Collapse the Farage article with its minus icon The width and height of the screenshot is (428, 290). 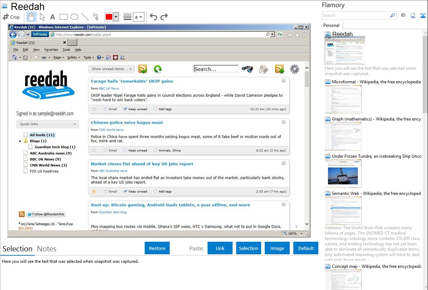tap(284, 81)
